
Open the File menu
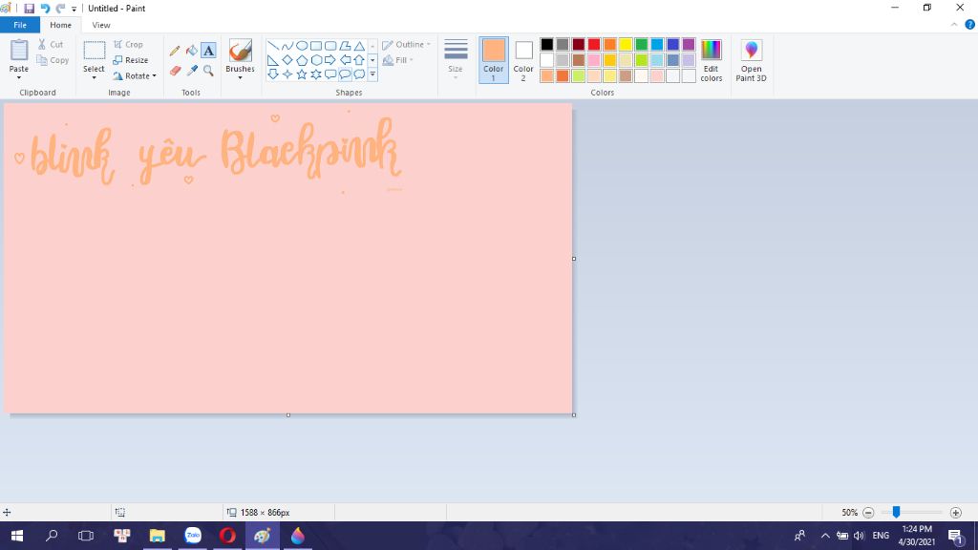pyautogui.click(x=20, y=25)
